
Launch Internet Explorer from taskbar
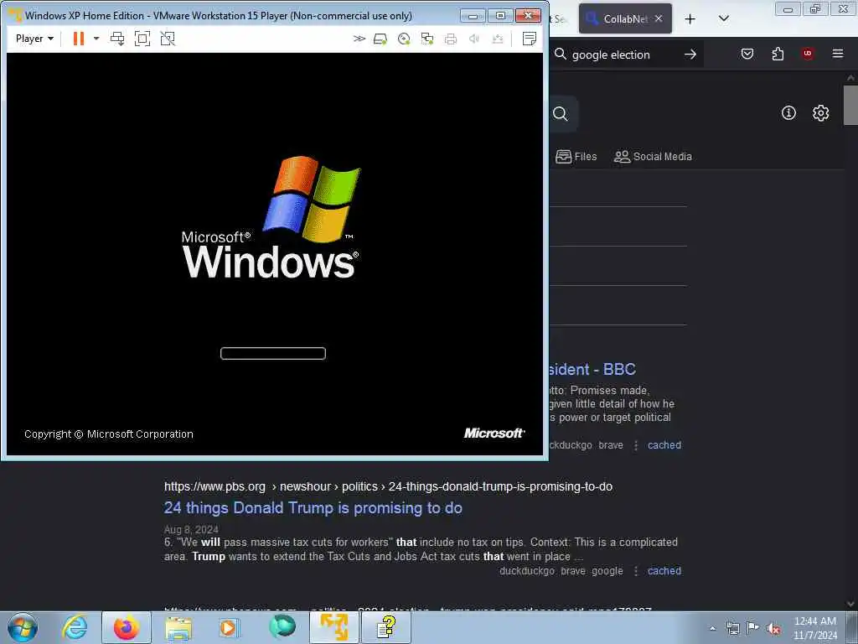click(75, 627)
